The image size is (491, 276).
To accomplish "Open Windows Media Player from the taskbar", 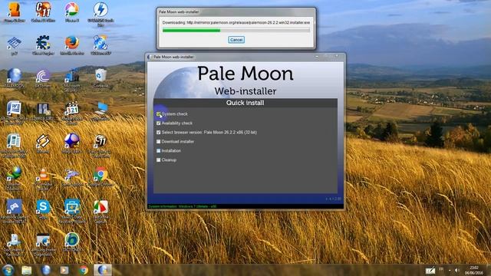I will point(64,270).
